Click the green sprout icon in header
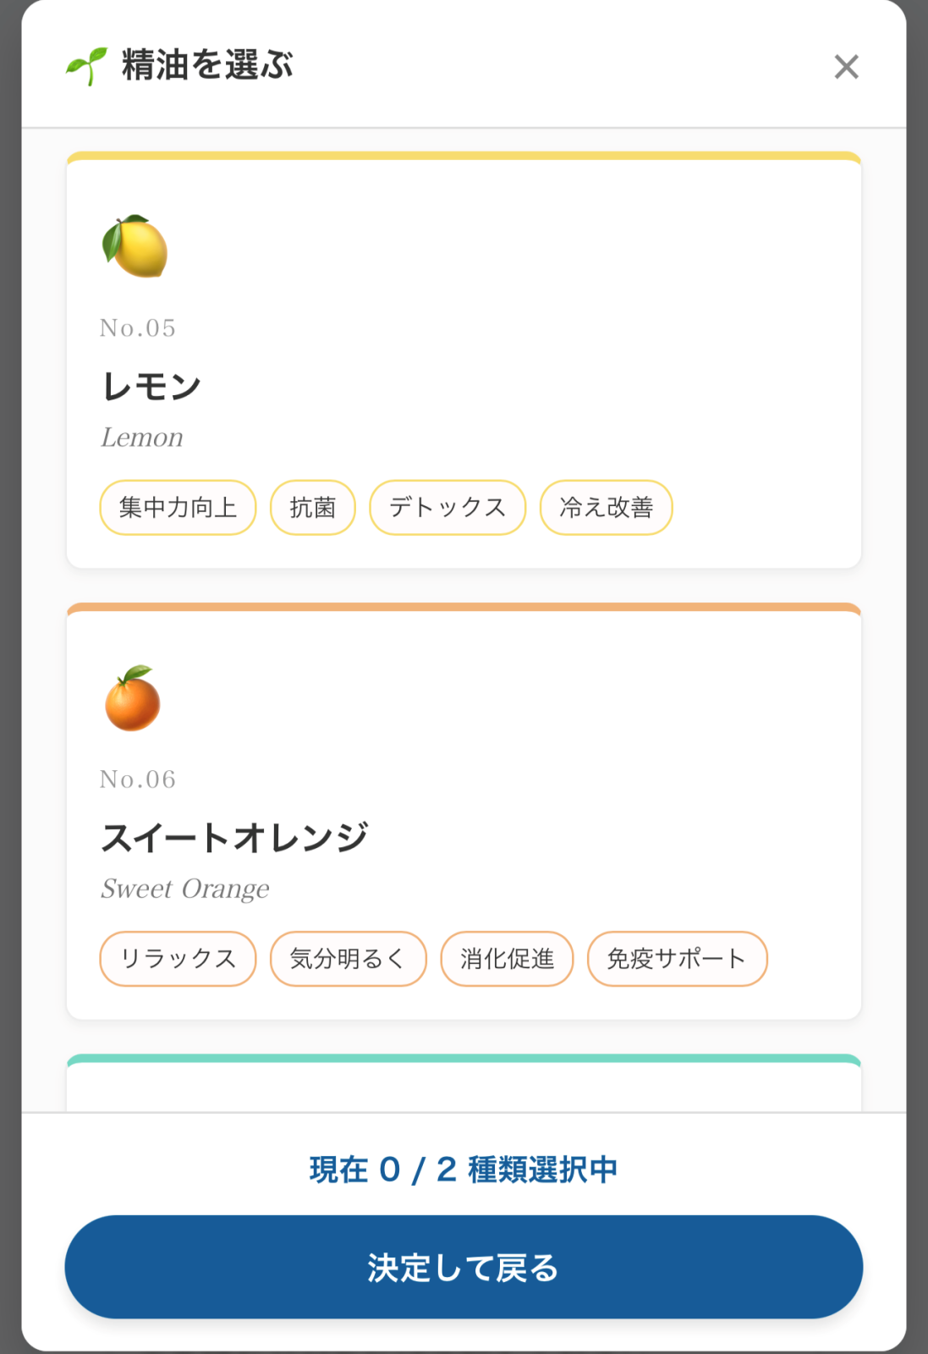 click(x=87, y=66)
